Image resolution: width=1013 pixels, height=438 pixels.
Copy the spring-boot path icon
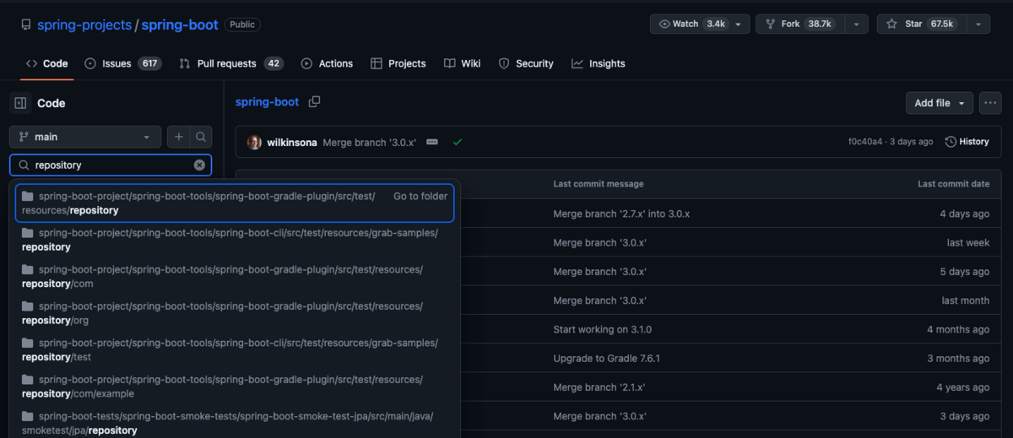(x=314, y=102)
